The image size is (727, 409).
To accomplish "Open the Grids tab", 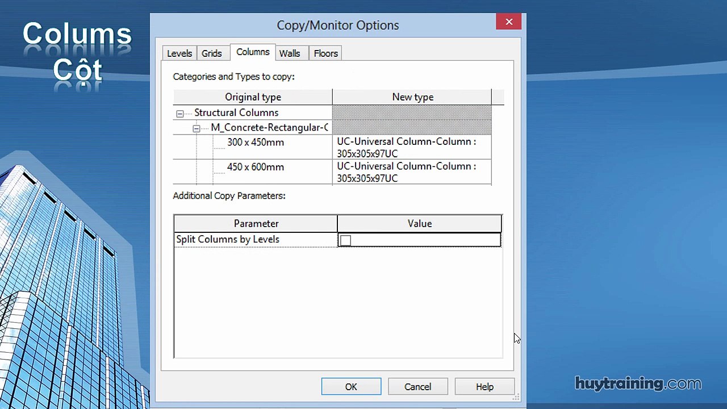I will click(x=212, y=53).
